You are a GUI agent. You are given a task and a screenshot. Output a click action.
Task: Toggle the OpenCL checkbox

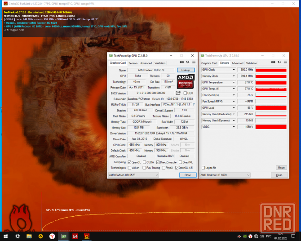(129, 162)
